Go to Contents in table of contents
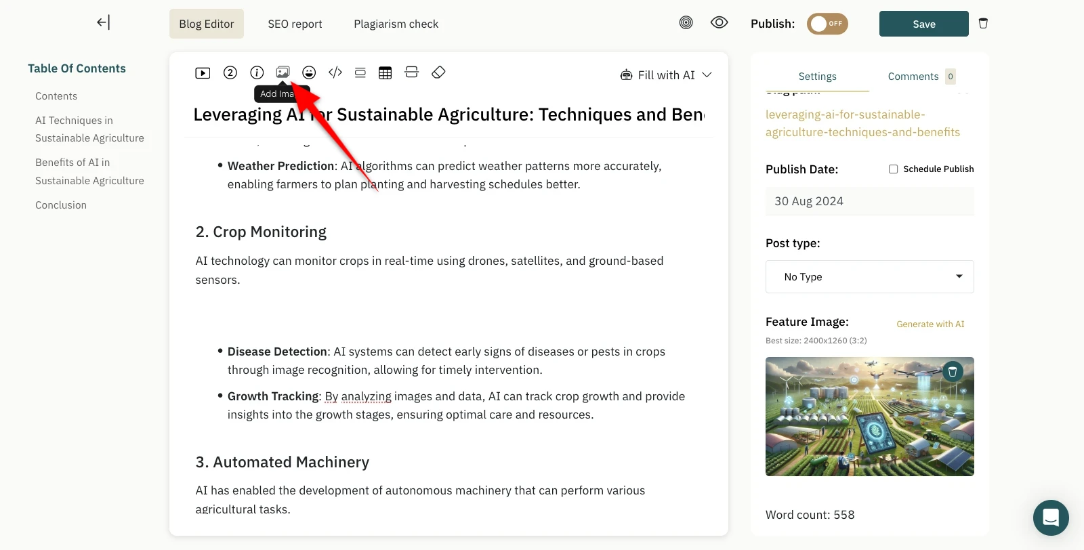 click(x=56, y=96)
